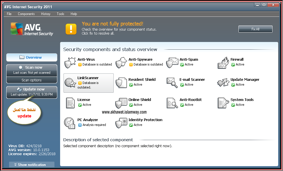This screenshot has height=171, width=283.
Task: Open the Tools menu
Action: pos(60,14)
